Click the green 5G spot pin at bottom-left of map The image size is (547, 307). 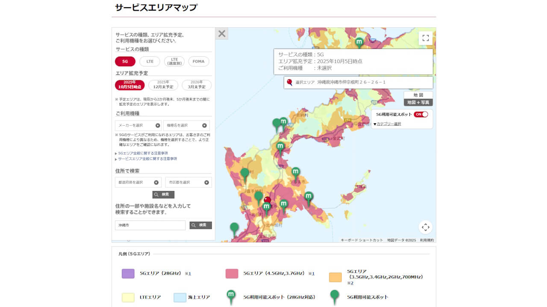(234, 228)
